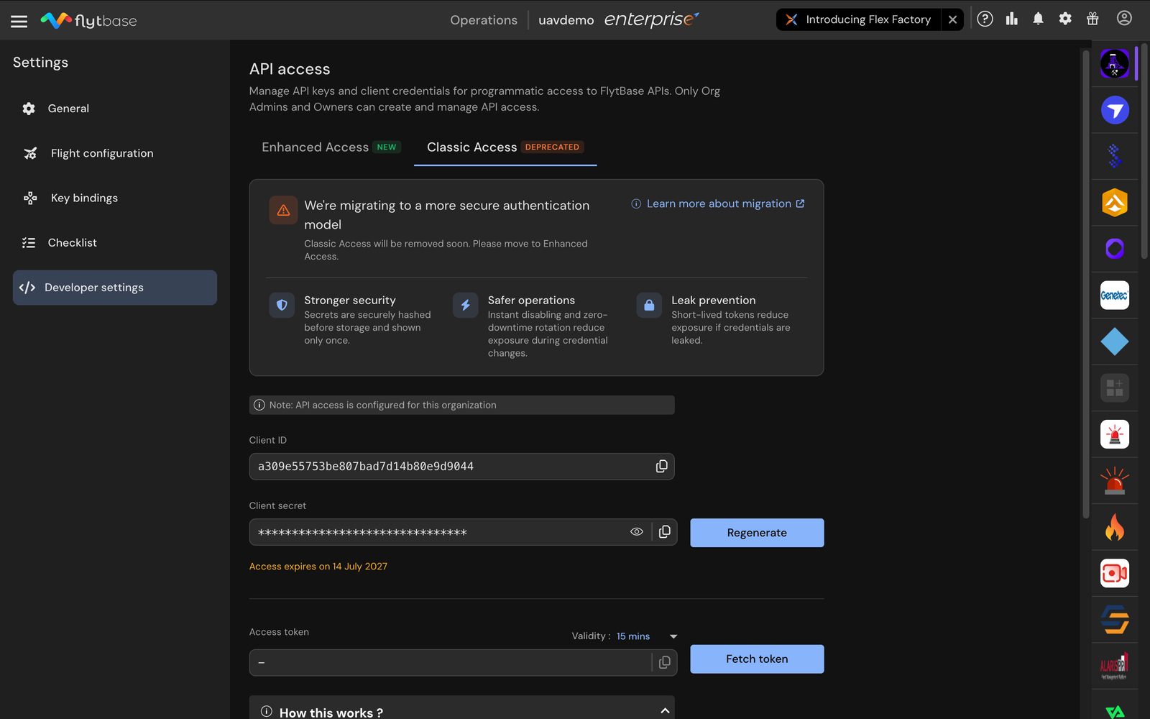Click the Operations header link
Image resolution: width=1150 pixels, height=719 pixels.
point(484,20)
